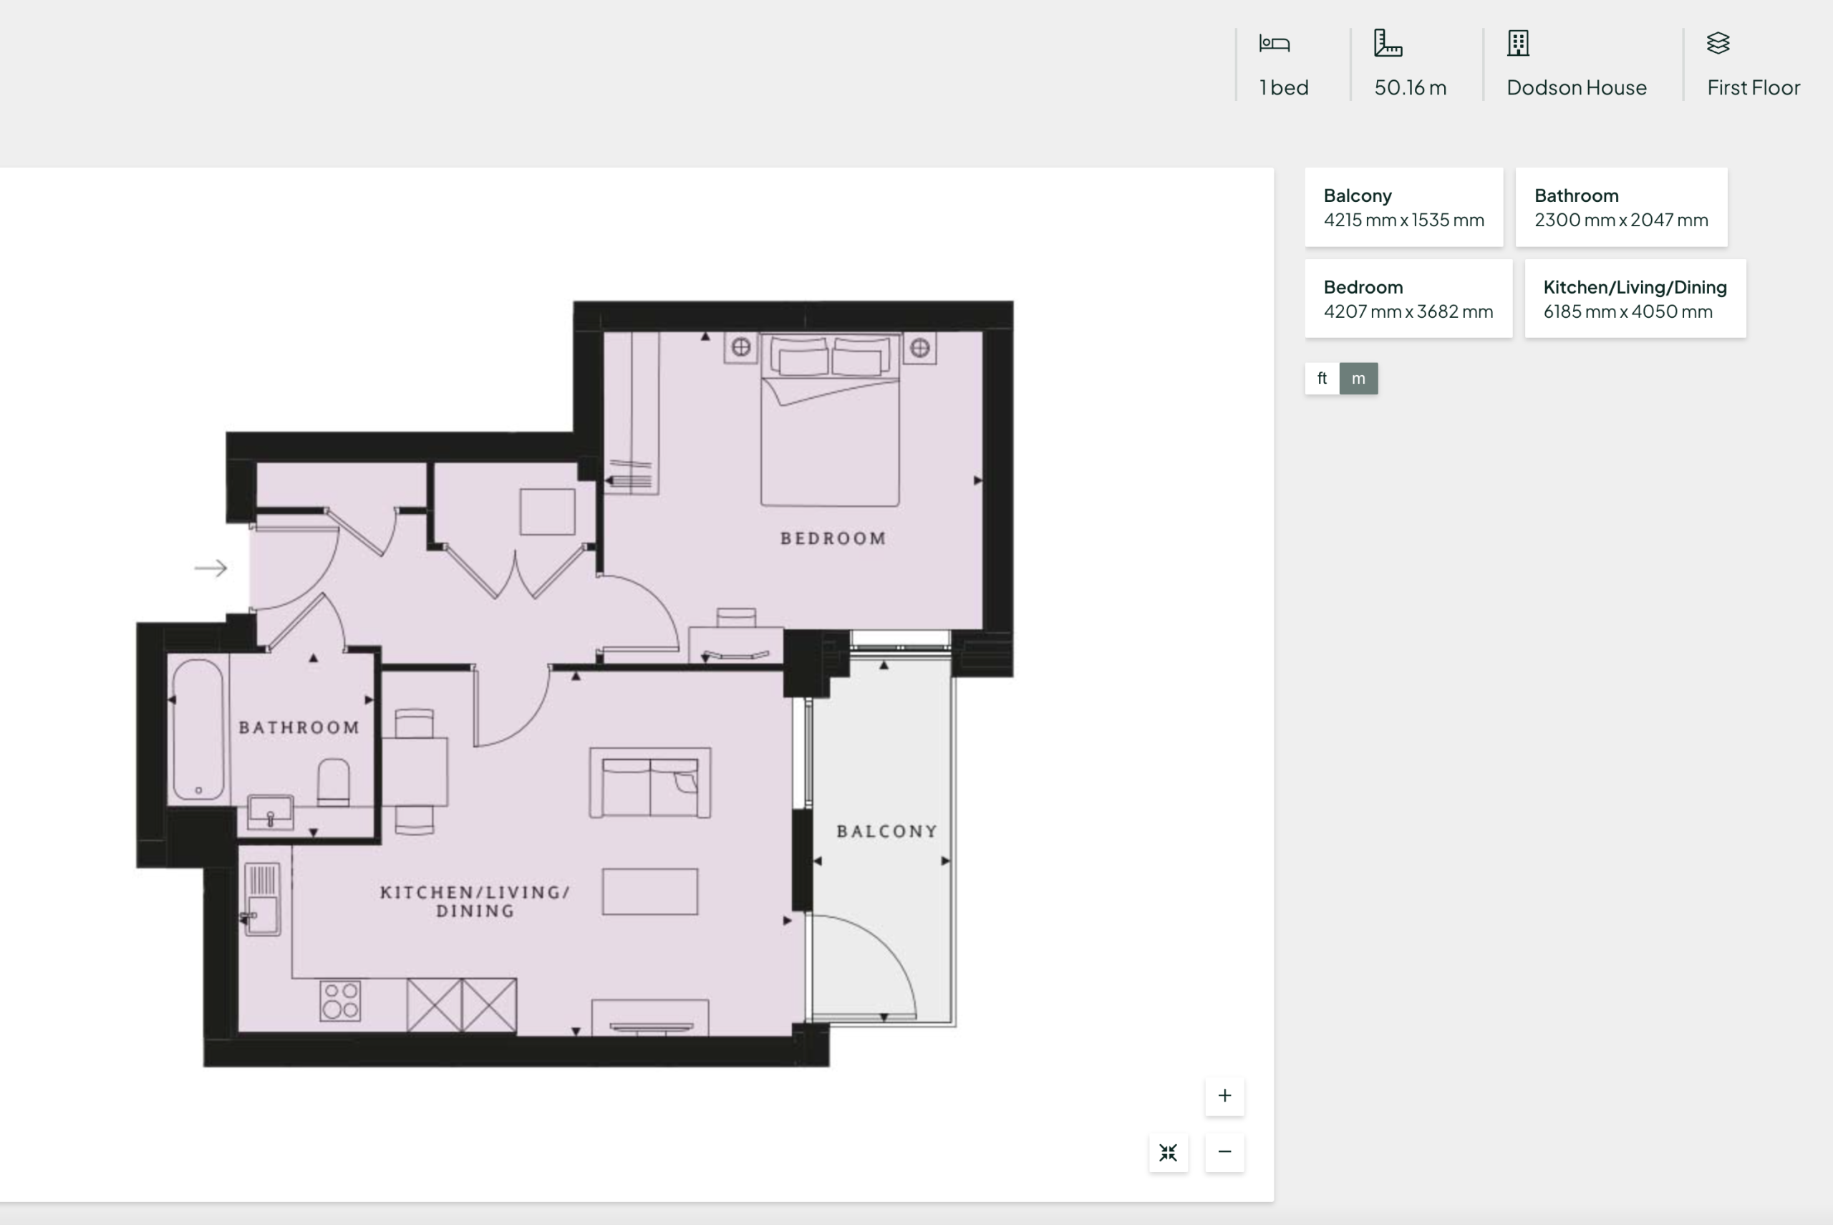Click the 50.16 m area text
1833x1225 pixels.
click(x=1410, y=87)
